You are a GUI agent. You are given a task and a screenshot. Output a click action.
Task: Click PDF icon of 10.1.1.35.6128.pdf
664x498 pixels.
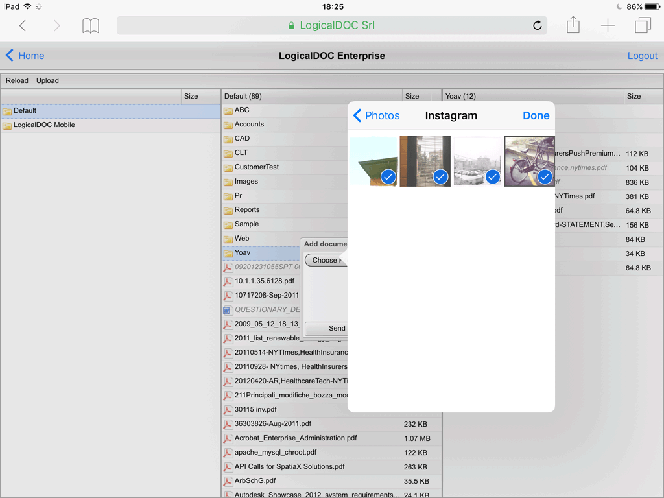click(228, 282)
